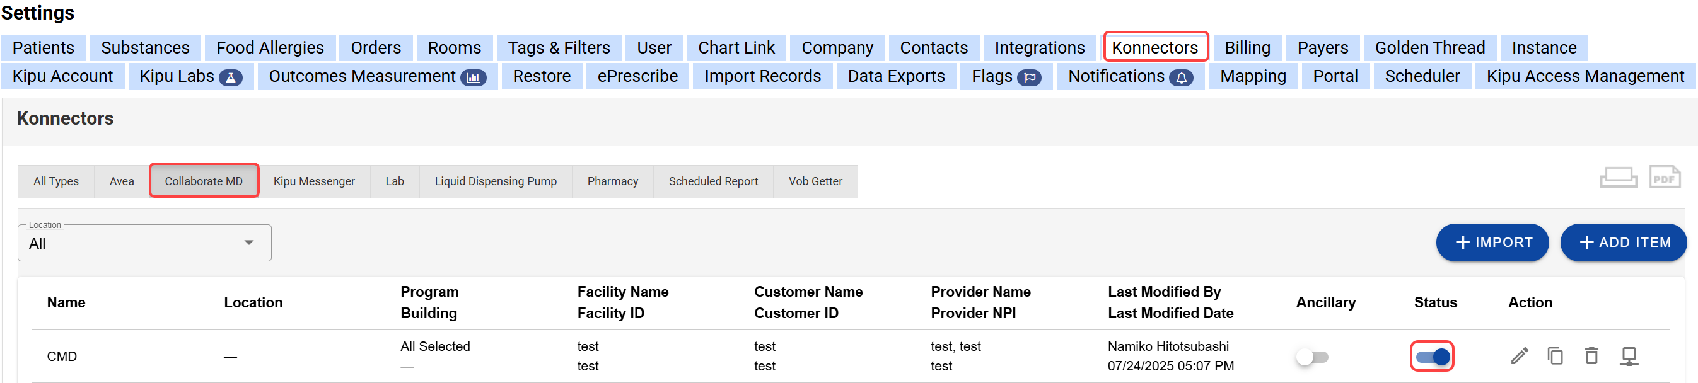Click the Add Item button
1698x383 pixels.
click(1623, 242)
